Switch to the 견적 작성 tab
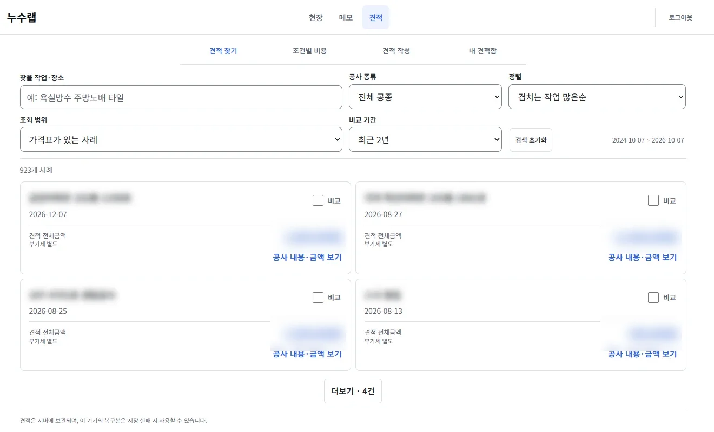The width and height of the screenshot is (714, 432). pos(396,51)
